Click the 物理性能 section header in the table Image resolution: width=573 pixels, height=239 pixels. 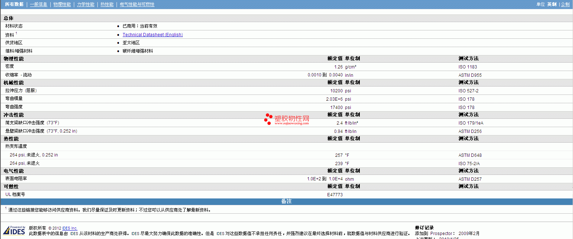[x=14, y=59]
